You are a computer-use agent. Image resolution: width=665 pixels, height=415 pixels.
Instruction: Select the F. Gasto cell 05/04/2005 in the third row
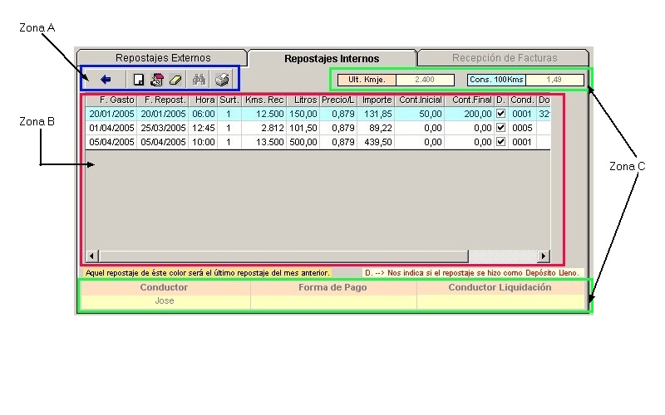pyautogui.click(x=111, y=141)
